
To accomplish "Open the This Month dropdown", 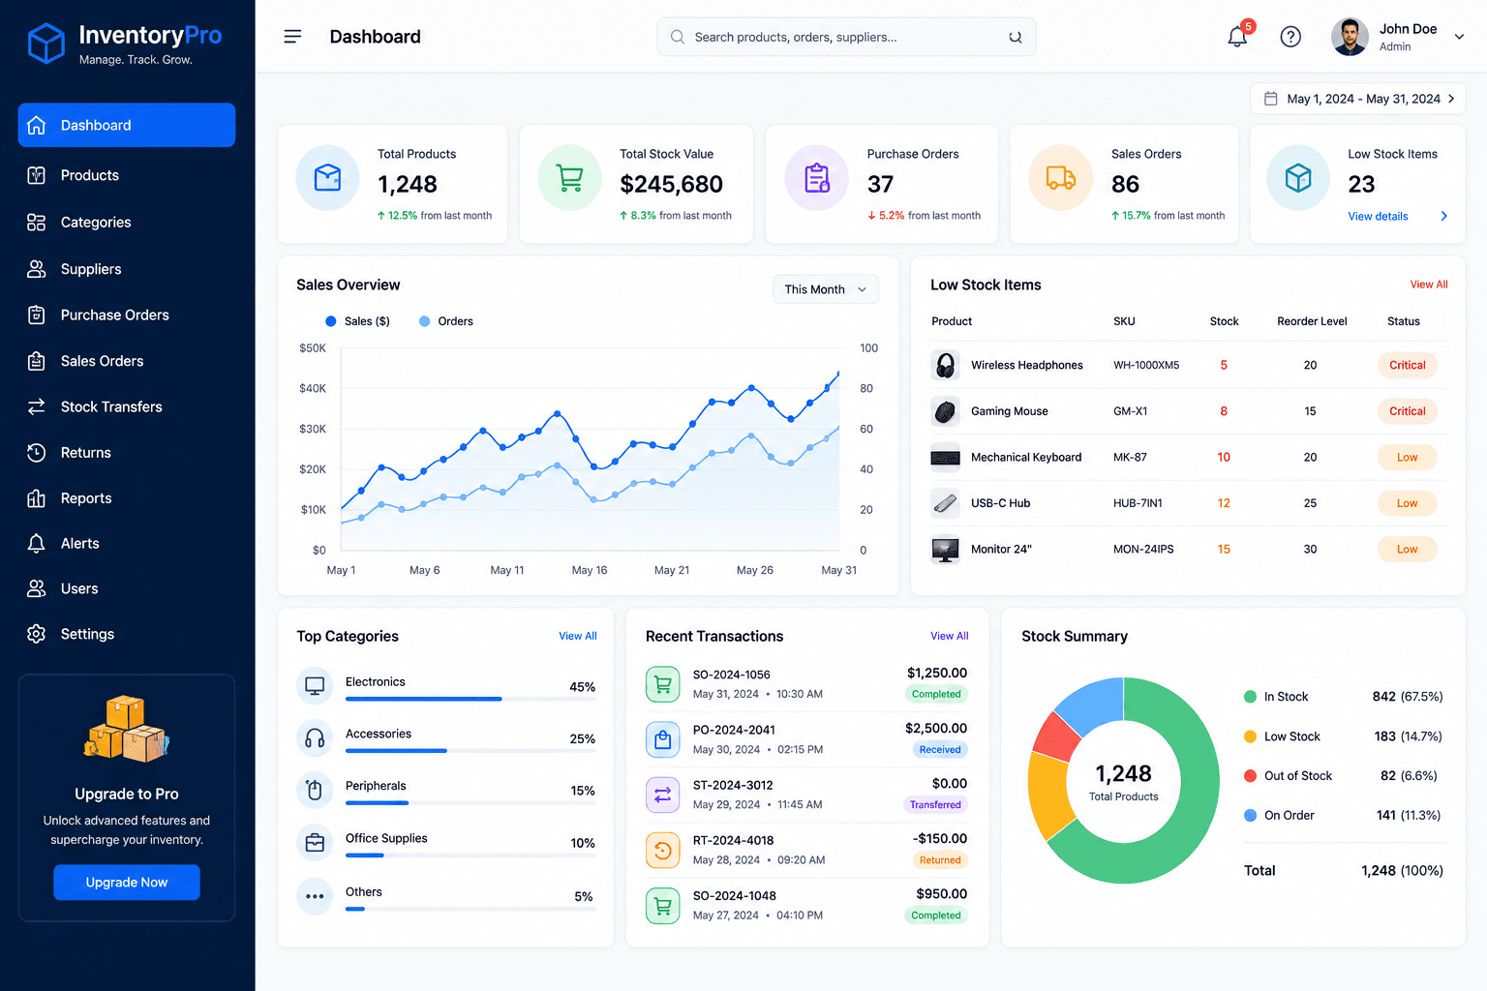I will pyautogui.click(x=826, y=289).
